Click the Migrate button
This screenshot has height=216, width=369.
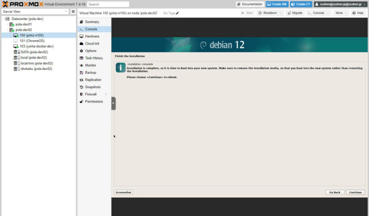[295, 13]
